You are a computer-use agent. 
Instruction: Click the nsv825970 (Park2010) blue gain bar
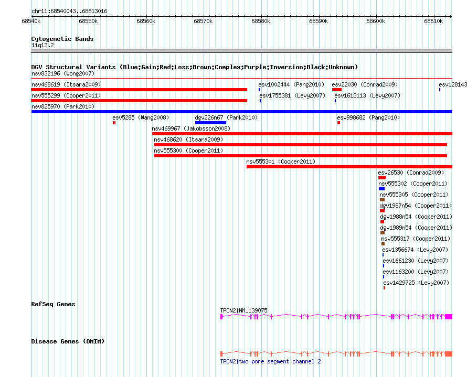[241, 112]
